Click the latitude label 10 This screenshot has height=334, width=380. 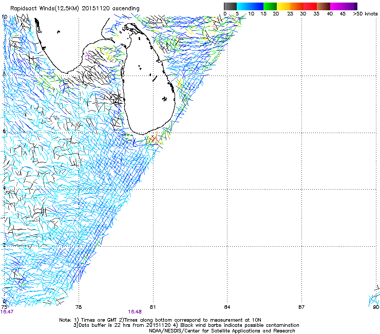click(4, 17)
